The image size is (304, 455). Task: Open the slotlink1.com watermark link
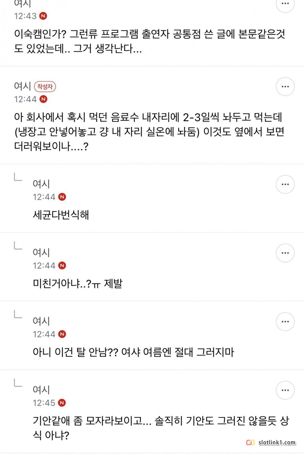277,443
